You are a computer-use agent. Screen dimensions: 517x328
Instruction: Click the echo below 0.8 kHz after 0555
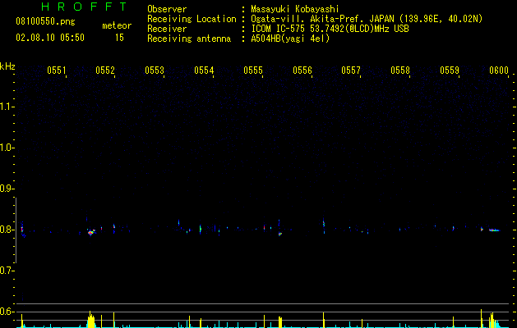point(280,234)
